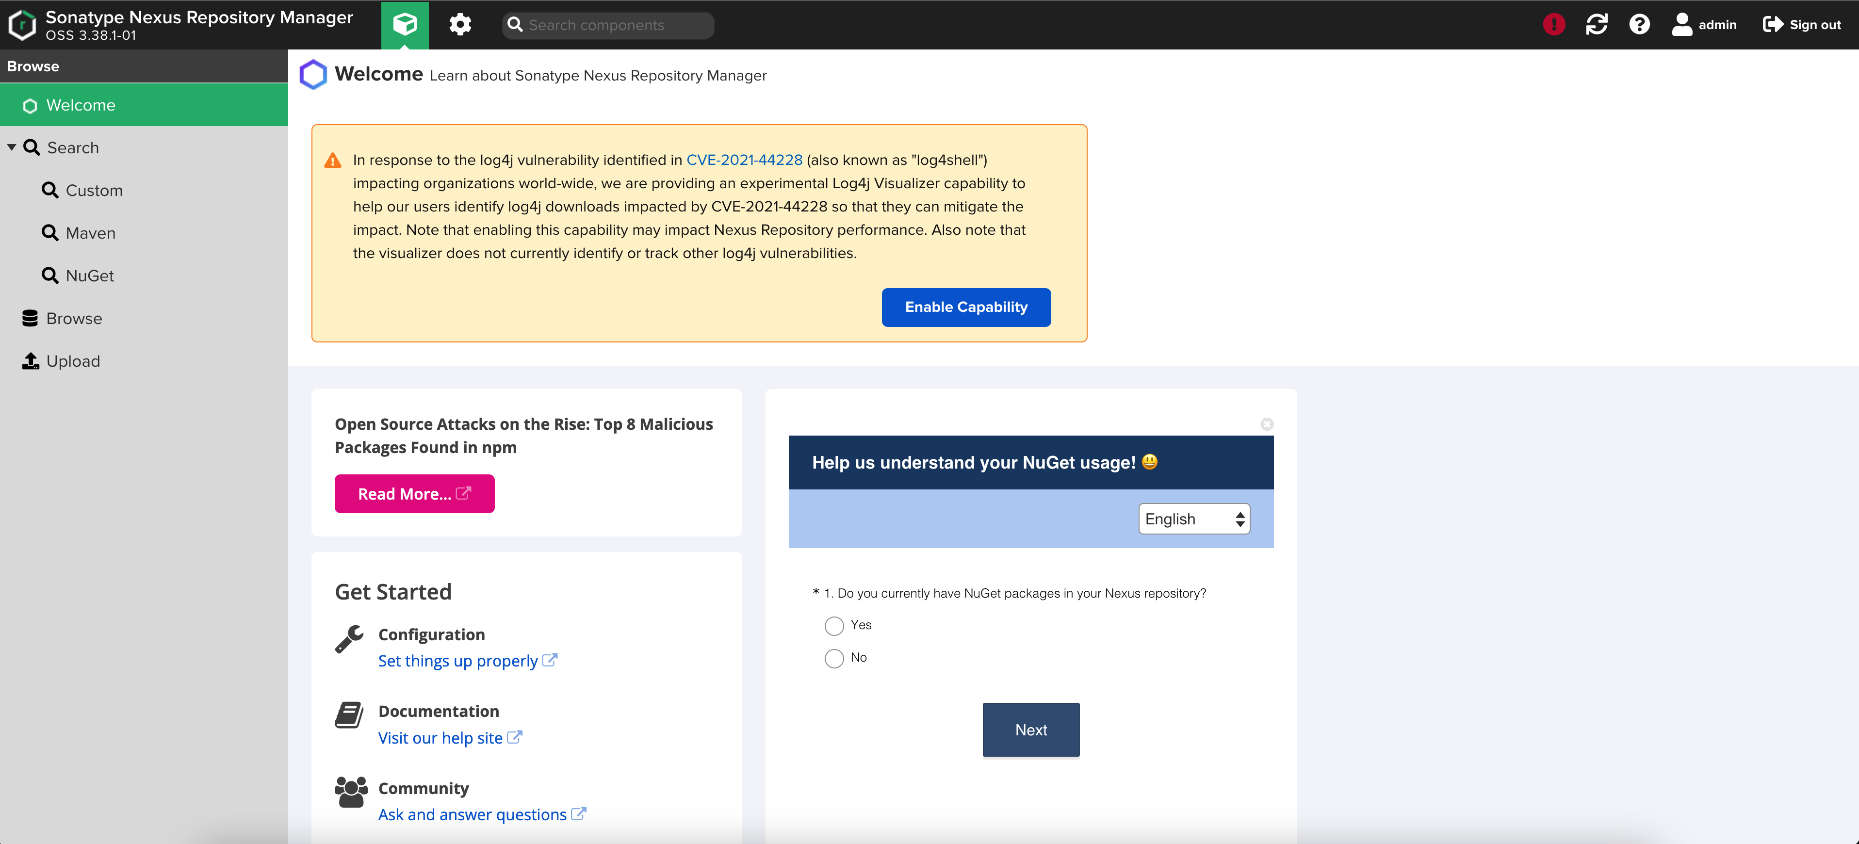
Task: Open the Browse cube icon in header
Action: pyautogui.click(x=404, y=25)
